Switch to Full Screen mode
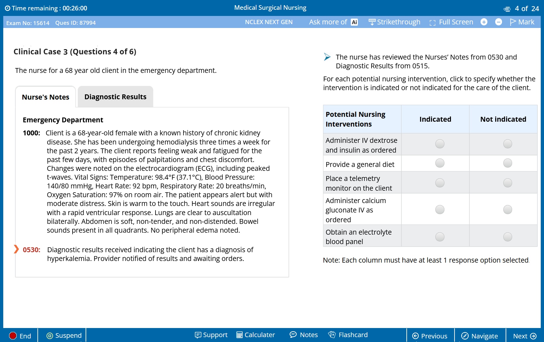The image size is (544, 342). 451,22
